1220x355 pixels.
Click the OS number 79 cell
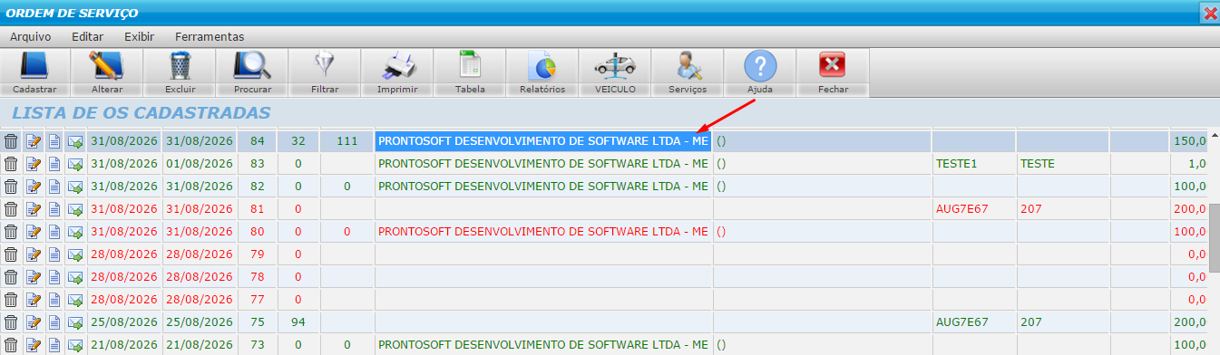pos(257,254)
